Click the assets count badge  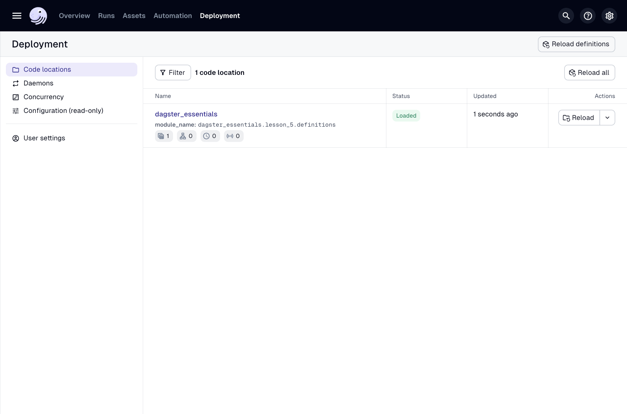(x=164, y=136)
